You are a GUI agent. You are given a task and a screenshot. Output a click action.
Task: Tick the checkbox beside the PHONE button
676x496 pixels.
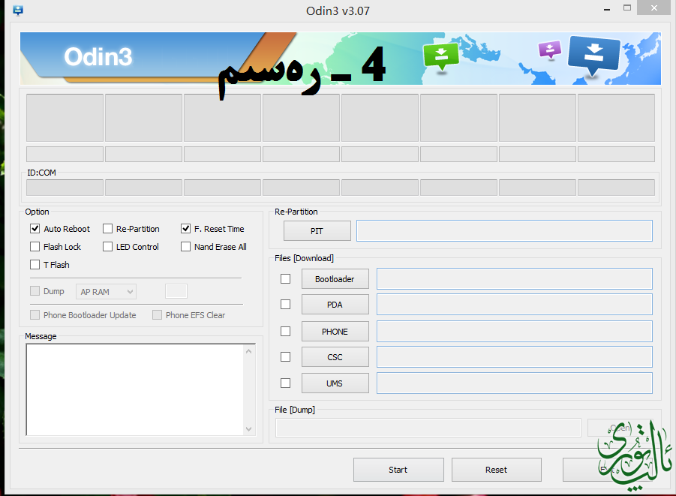285,331
